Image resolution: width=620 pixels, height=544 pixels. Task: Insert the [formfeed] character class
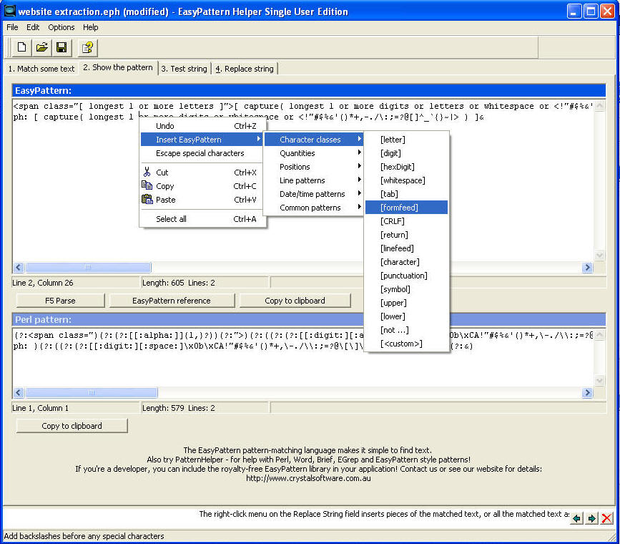point(406,208)
